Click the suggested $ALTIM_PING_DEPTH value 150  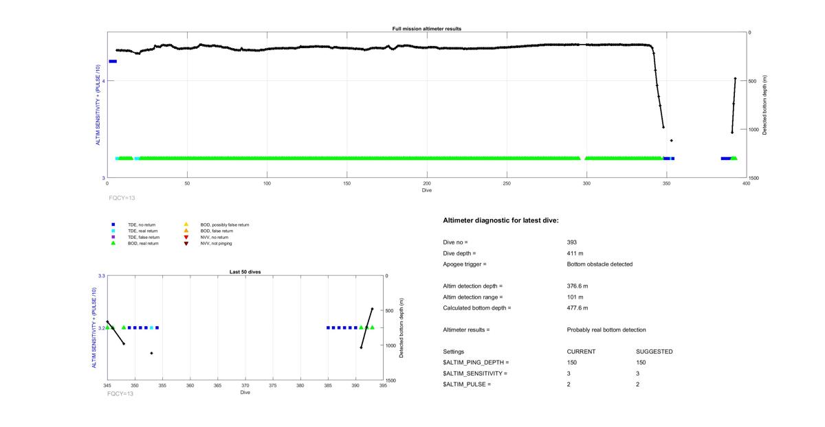[641, 362]
